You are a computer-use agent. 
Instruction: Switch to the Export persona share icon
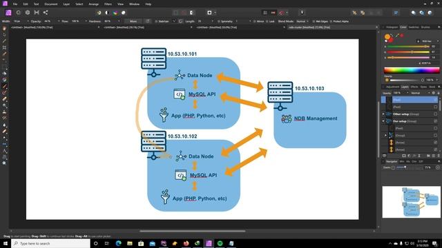(46, 12)
